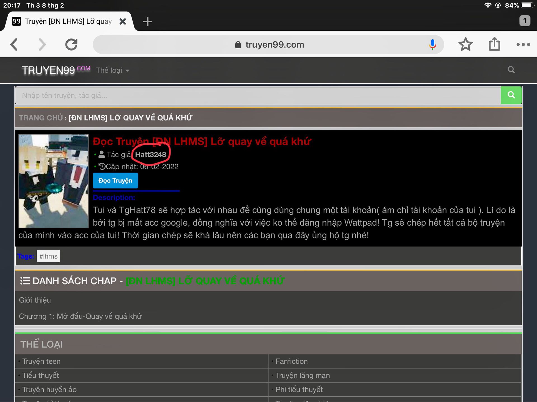This screenshot has width=537, height=402.
Task: Click the story cover thumbnail
Action: tap(53, 181)
